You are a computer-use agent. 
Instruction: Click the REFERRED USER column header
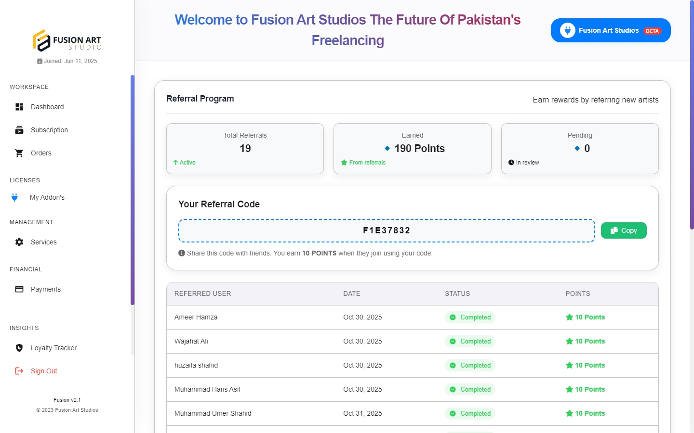coord(203,293)
